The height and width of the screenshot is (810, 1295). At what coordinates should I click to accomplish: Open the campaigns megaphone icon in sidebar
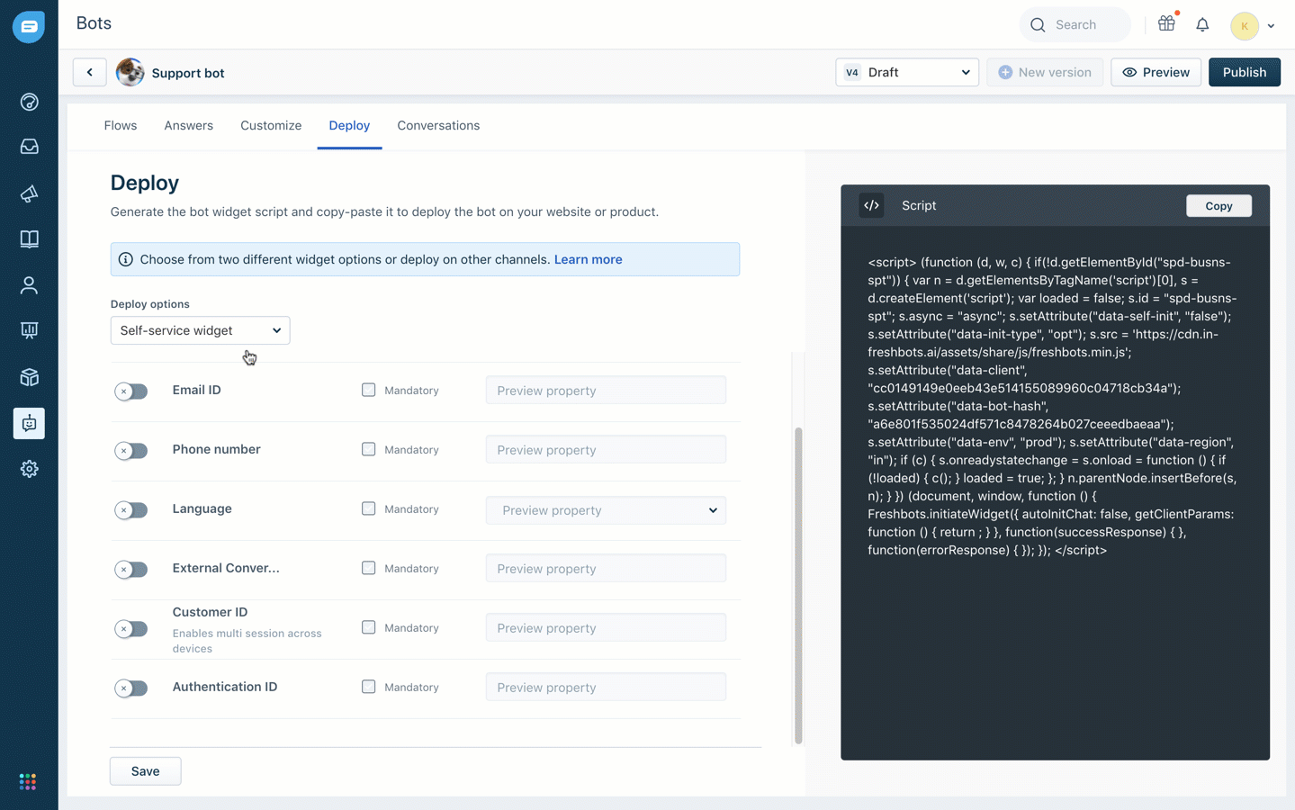(x=29, y=193)
